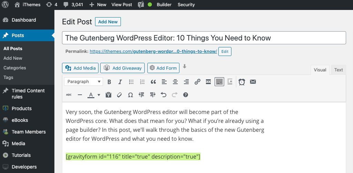This screenshot has width=353, height=173.
Task: Align text left
Action: [x=164, y=82]
